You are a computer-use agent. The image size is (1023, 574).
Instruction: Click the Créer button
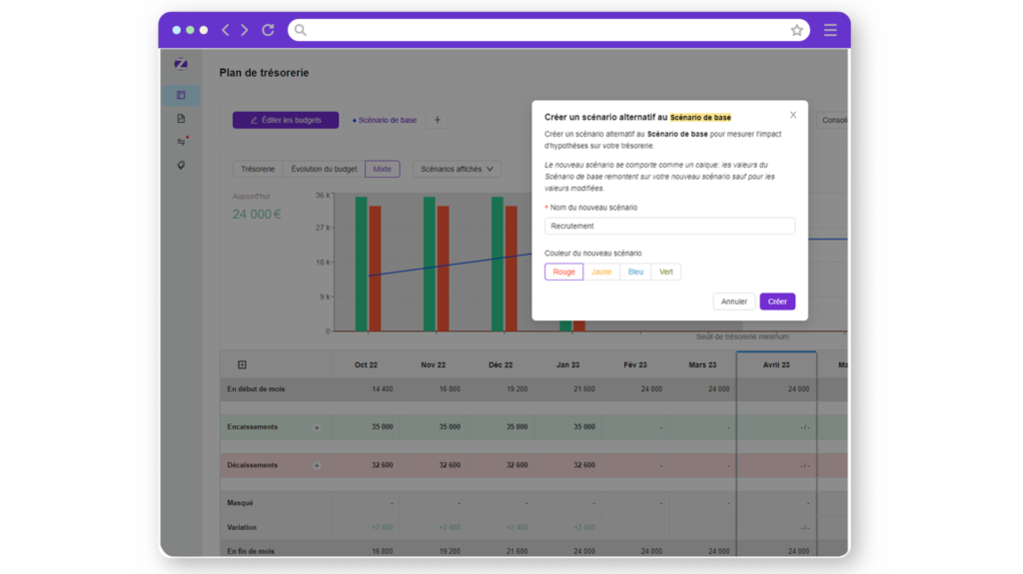coord(777,301)
